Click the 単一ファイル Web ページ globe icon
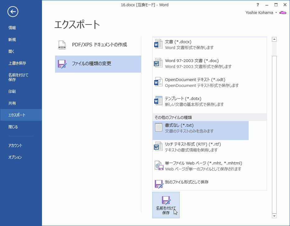 pos(159,165)
